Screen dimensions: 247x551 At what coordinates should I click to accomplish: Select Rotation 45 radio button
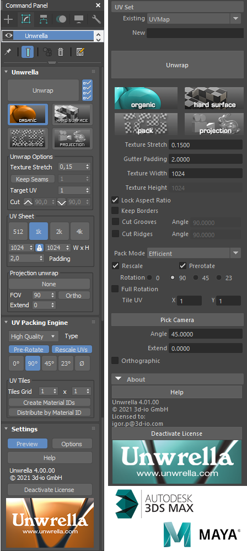pos(196,277)
